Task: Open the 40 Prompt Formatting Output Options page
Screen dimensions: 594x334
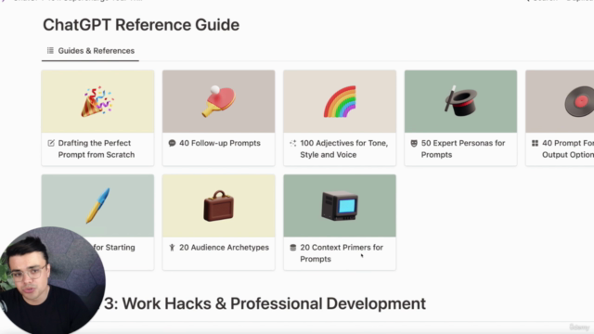Action: coord(568,148)
